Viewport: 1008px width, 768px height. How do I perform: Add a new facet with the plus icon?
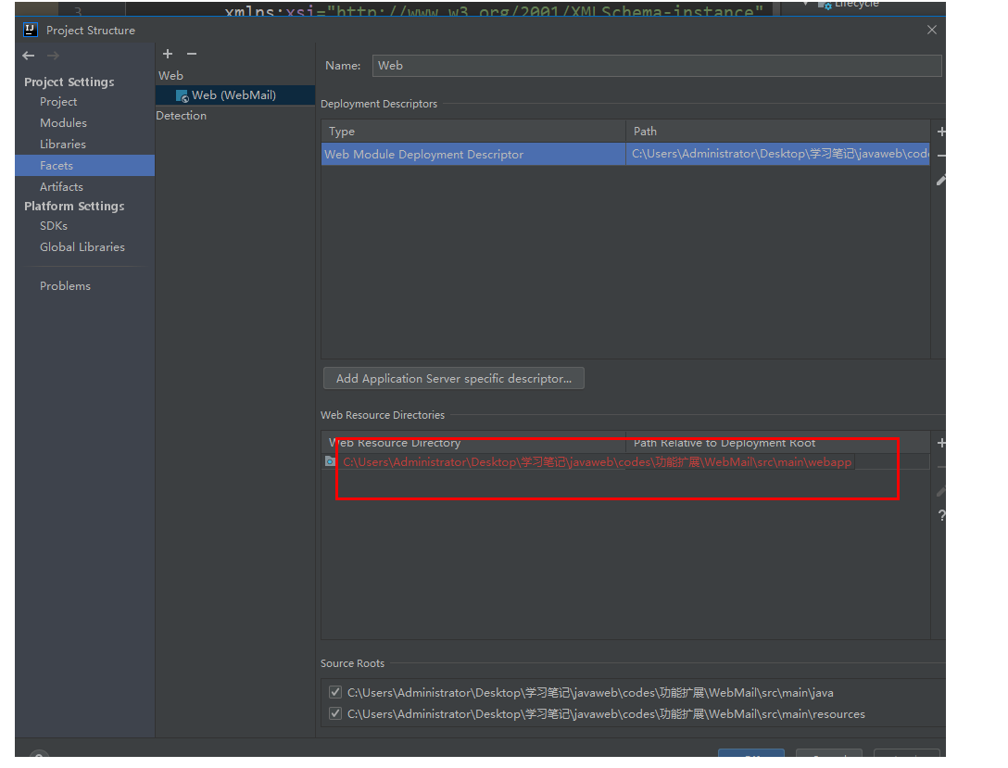point(168,54)
